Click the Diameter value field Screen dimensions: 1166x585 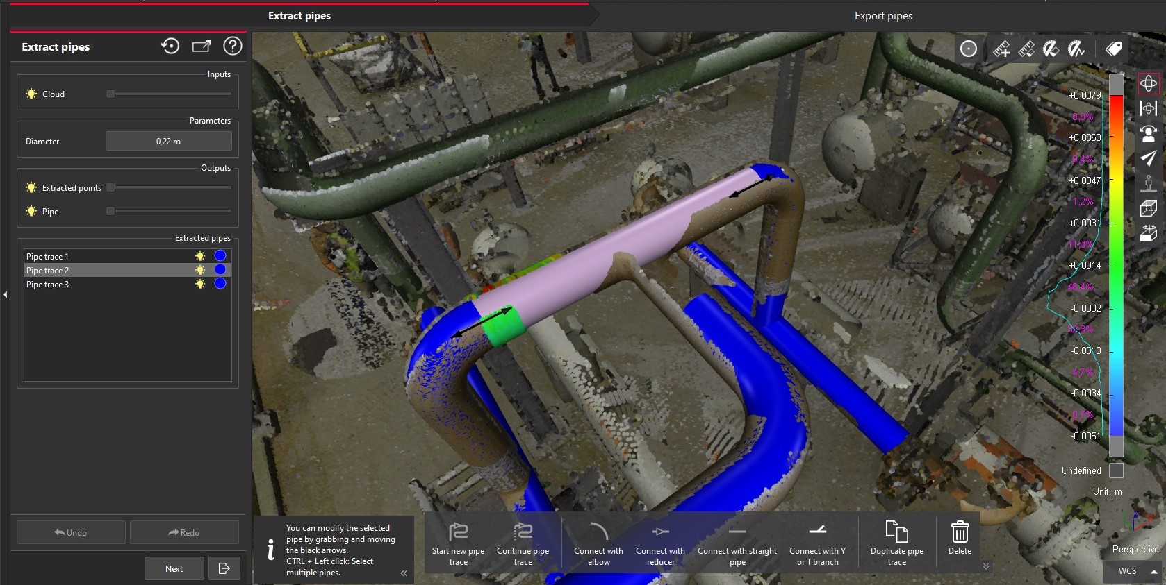coord(168,142)
